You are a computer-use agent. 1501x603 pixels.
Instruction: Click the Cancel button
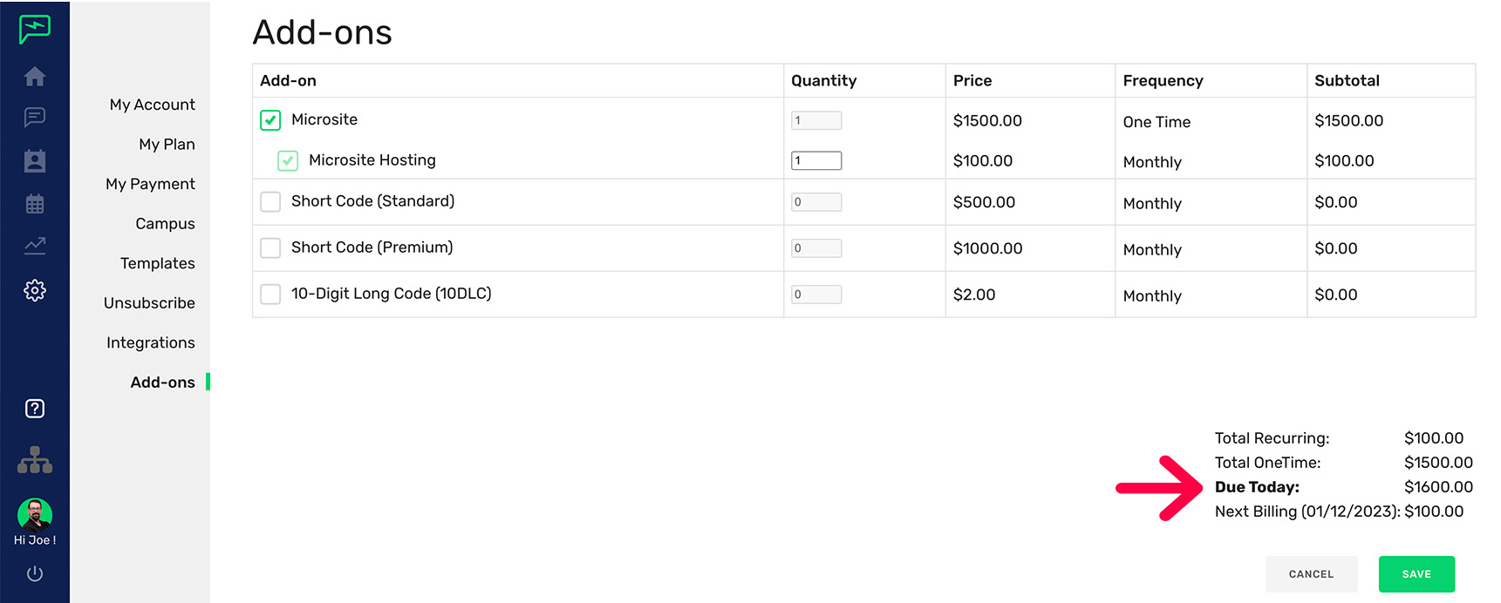click(1311, 574)
